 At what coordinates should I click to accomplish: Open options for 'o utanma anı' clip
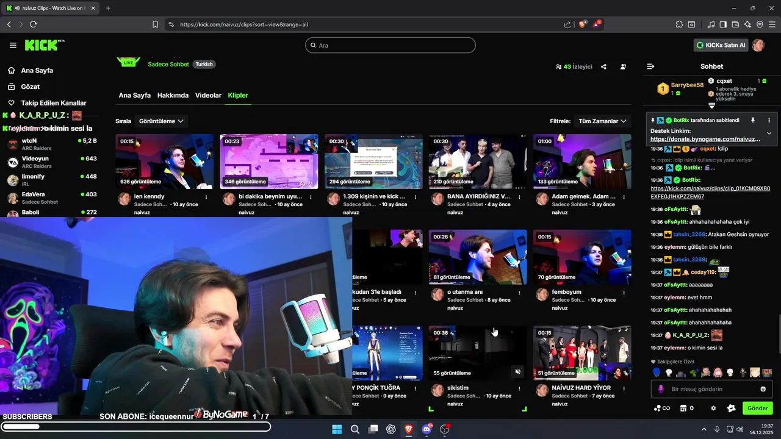click(x=519, y=293)
